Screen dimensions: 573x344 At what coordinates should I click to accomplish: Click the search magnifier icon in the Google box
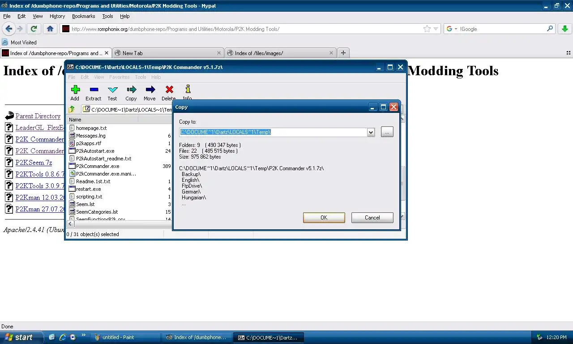pyautogui.click(x=550, y=29)
